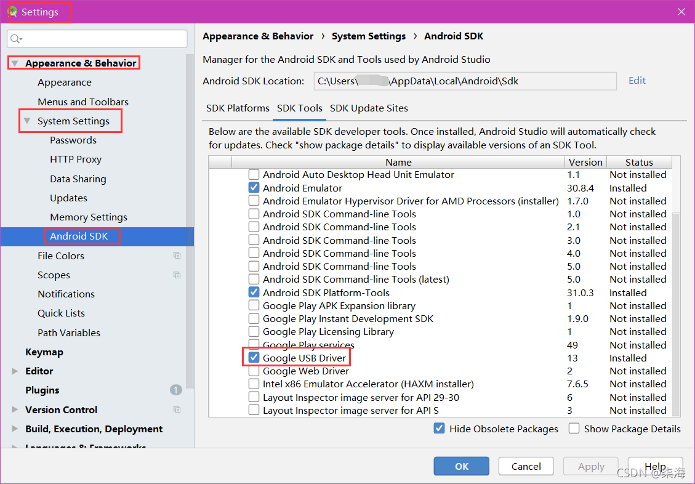Check Google Play Instant Development SDK
The width and height of the screenshot is (695, 484).
(254, 319)
